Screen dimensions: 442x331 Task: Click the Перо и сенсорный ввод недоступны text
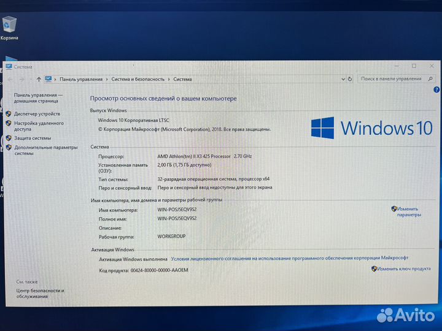(215, 188)
